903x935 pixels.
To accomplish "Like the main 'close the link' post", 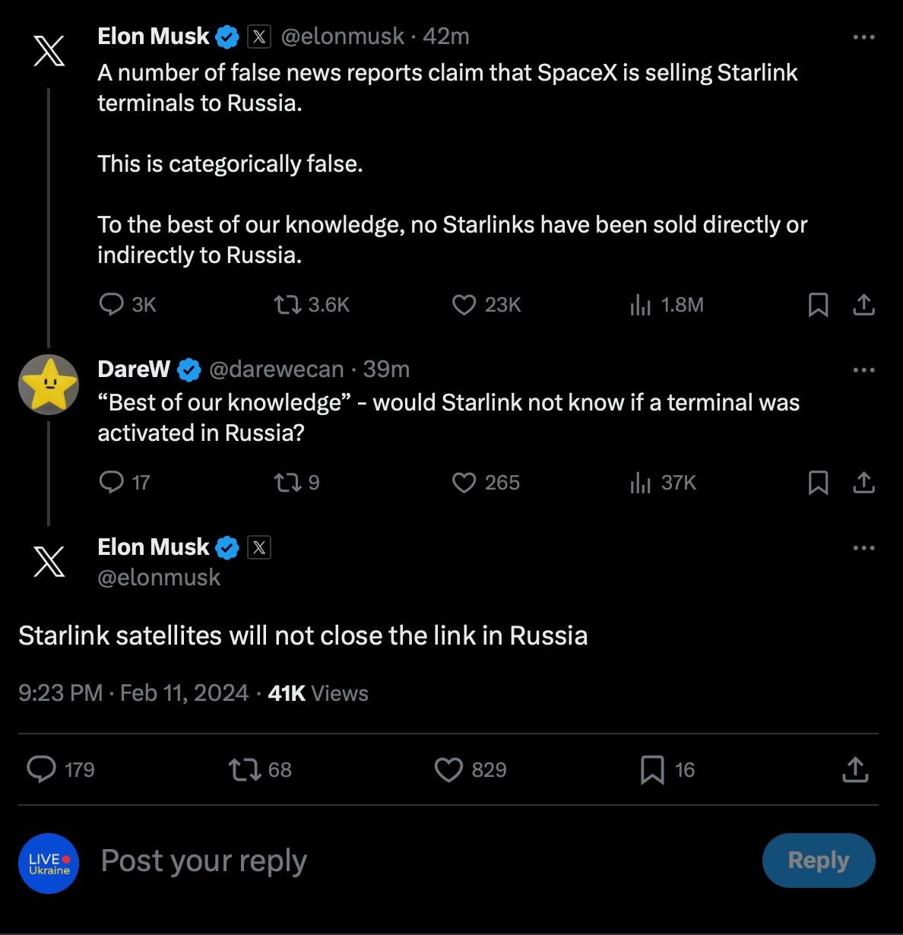I will pyautogui.click(x=448, y=769).
